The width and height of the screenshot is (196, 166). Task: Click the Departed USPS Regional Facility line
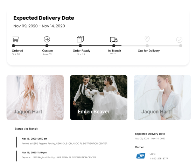pyautogui.click(x=59, y=157)
